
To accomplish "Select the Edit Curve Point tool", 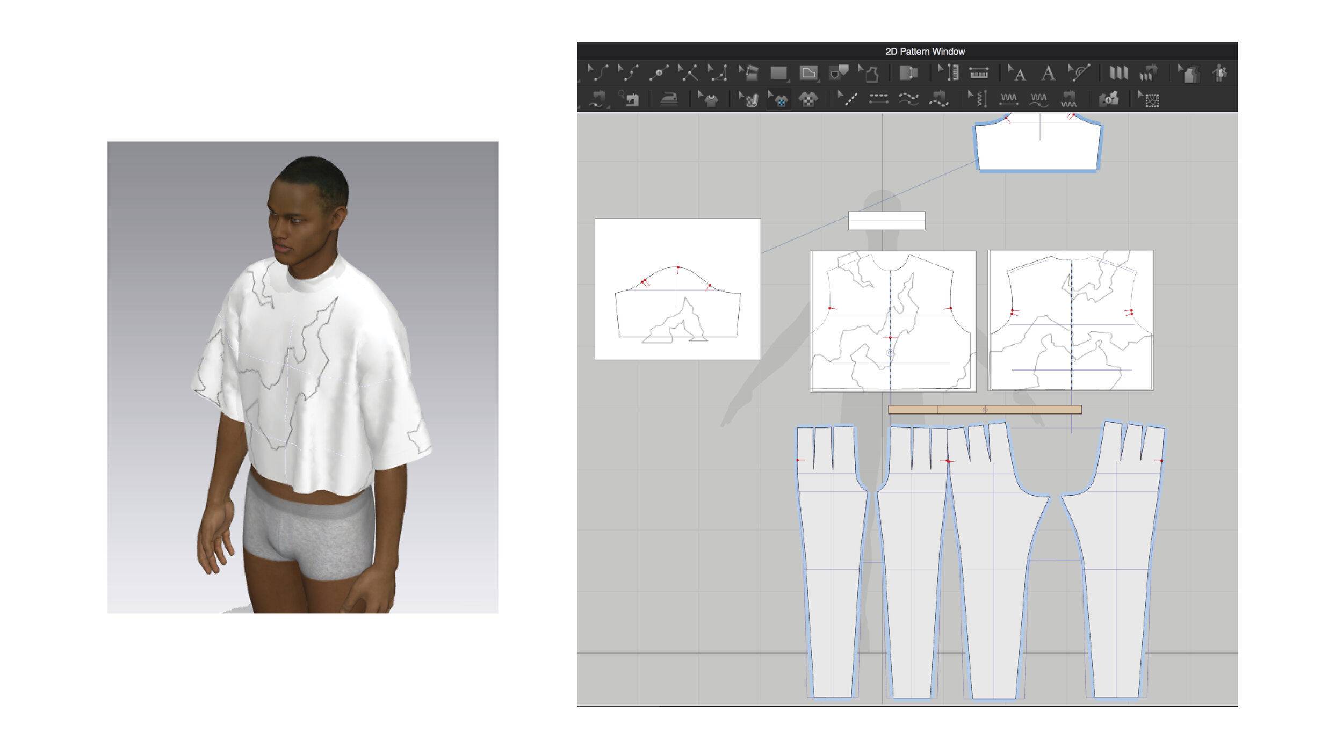I will click(628, 72).
